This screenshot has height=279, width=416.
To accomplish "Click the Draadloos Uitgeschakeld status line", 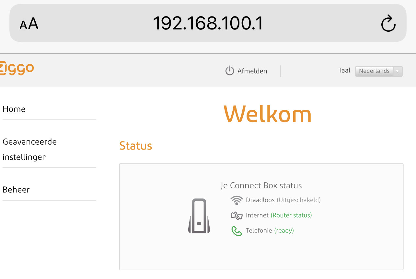I will point(283,200).
